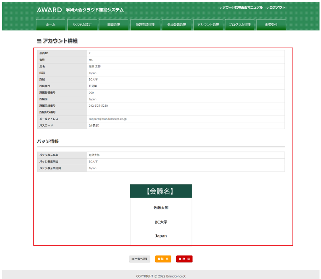Screen dimensions: 321x279
Task: Click the AWARD logo in the header
Action: click(x=49, y=10)
